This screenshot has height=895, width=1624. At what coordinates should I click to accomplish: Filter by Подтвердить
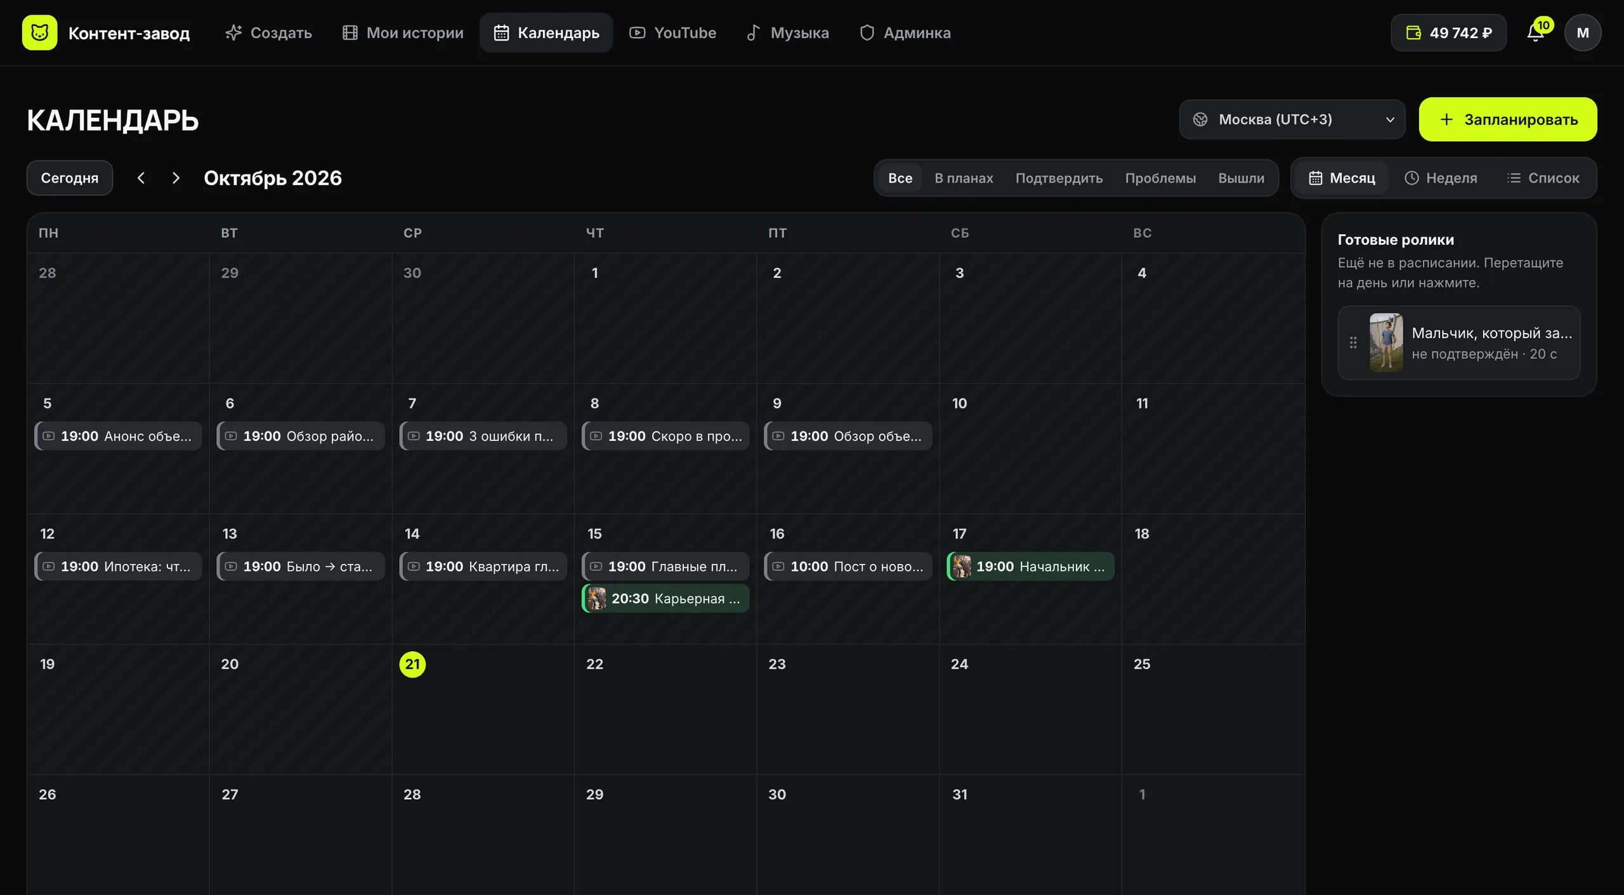(x=1059, y=178)
